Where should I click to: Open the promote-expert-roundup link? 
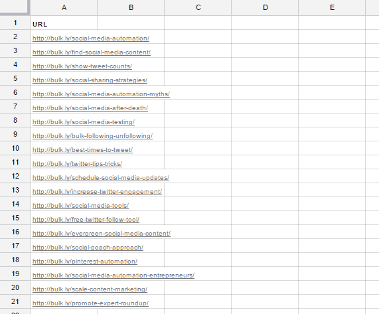pos(91,303)
